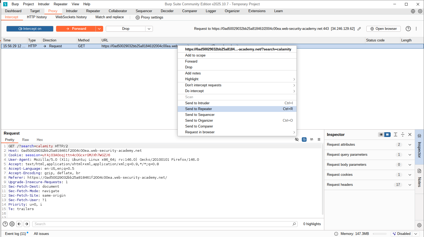Open the editor help icon at bottom left
This screenshot has width=424, height=237.
point(5,224)
